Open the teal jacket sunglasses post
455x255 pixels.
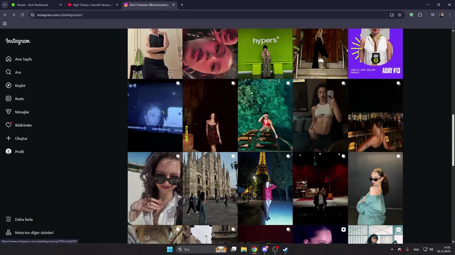(x=375, y=188)
